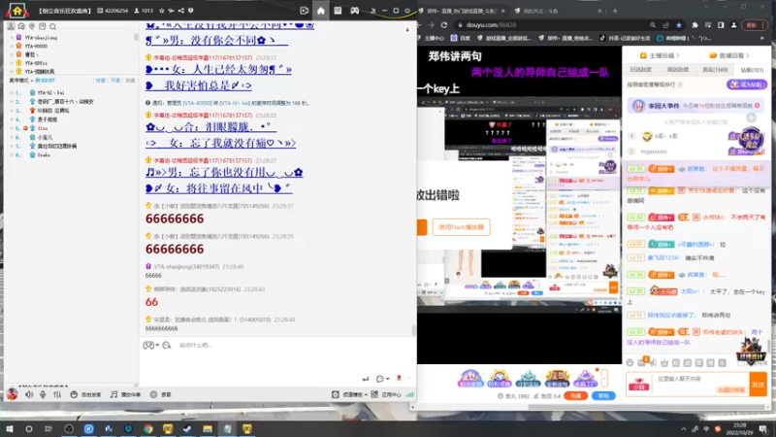The height and width of the screenshot is (437, 776).
Task: Open the channel info icon in YY title bar
Action: pos(190,11)
